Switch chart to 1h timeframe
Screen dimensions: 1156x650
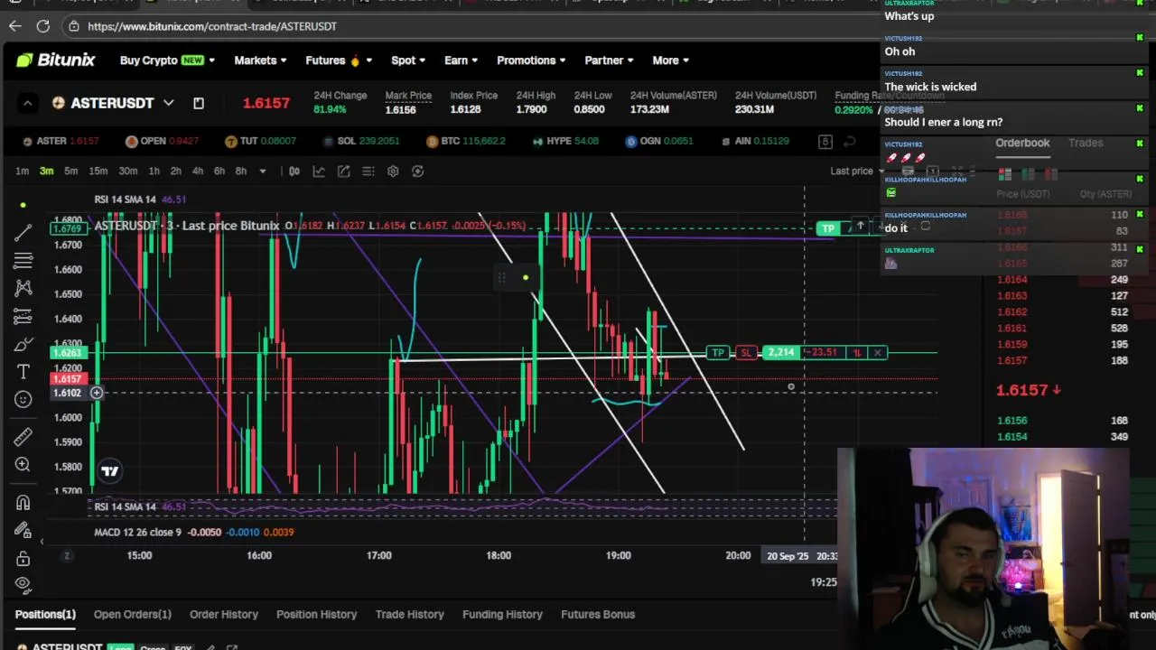click(154, 171)
